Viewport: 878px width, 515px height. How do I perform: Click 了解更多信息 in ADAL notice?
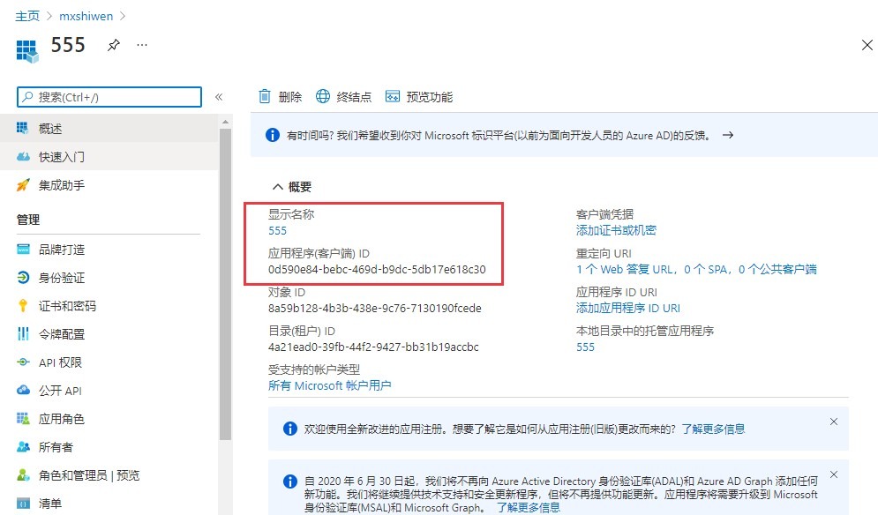[x=528, y=508]
